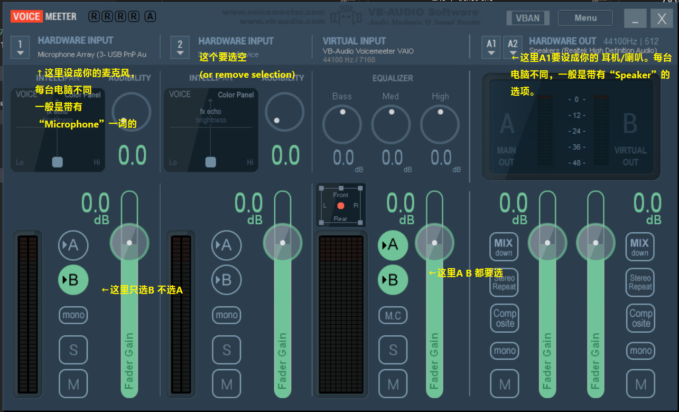The height and width of the screenshot is (412, 679).
Task: Open the main Menu
Action: coord(585,18)
